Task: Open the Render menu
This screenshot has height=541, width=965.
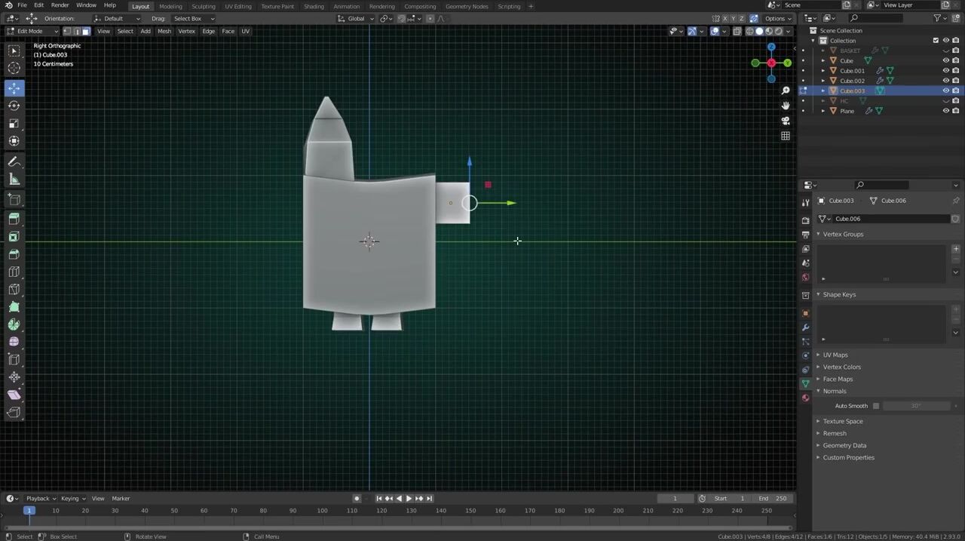Action: pos(60,5)
